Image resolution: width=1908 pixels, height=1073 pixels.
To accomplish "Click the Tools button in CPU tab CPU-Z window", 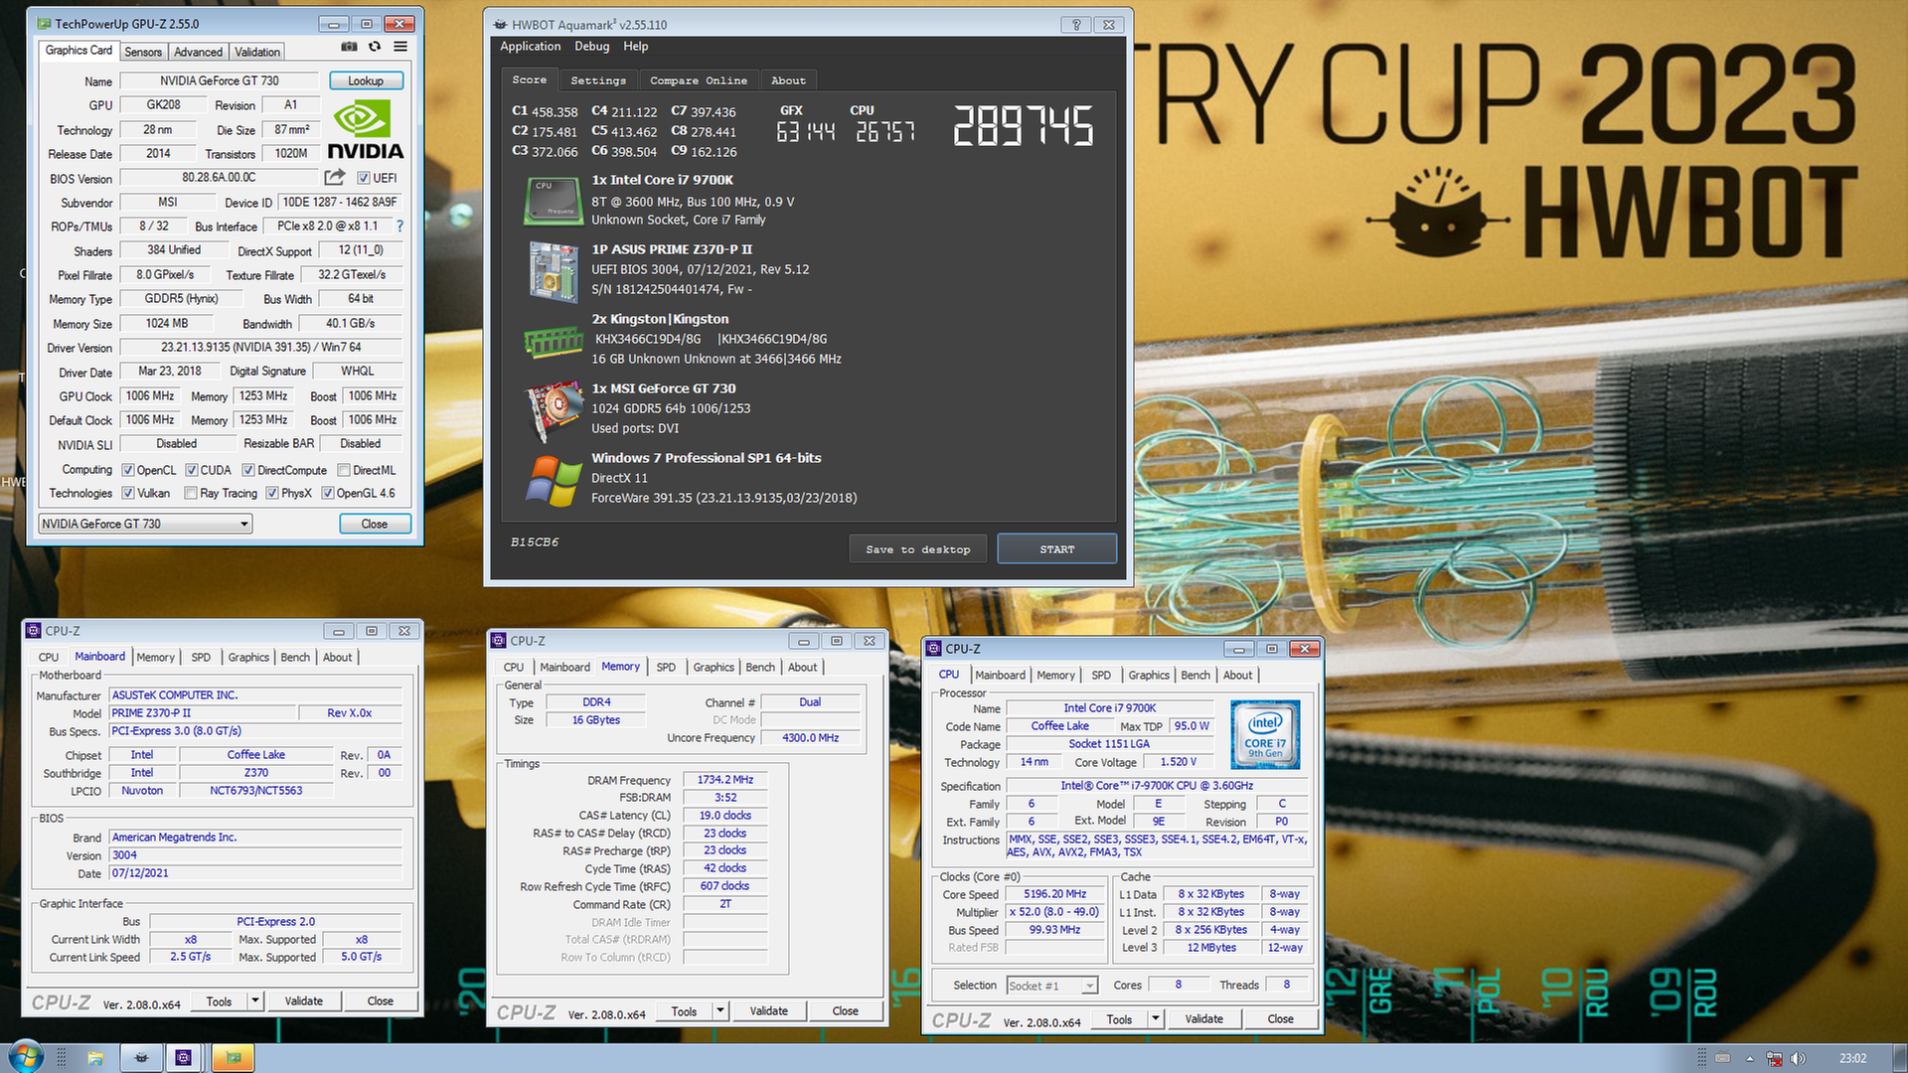I will (x=1120, y=1018).
